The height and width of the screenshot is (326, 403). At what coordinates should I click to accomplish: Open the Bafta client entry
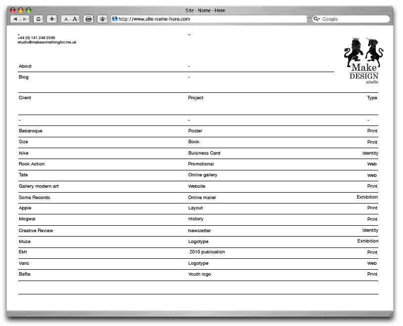coord(24,274)
